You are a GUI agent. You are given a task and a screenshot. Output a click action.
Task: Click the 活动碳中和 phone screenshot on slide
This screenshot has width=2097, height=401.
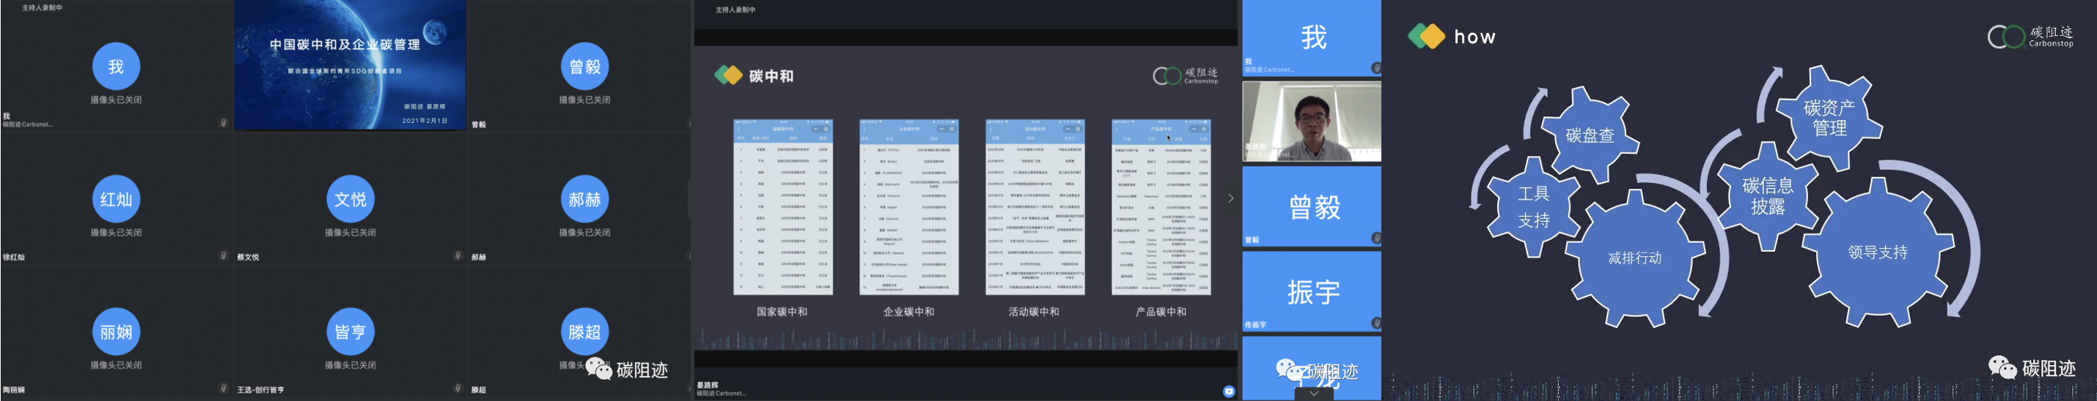pyautogui.click(x=1035, y=207)
